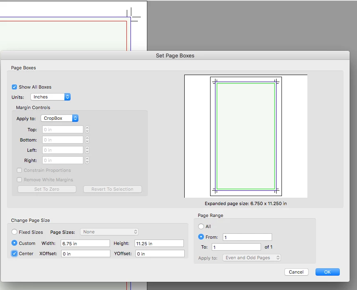Click the Bottom margin stepper arrows
357x290 pixels.
87,140
